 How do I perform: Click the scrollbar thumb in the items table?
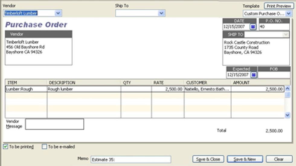coord(287,95)
